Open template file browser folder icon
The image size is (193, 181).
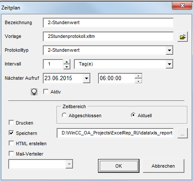click(183, 37)
